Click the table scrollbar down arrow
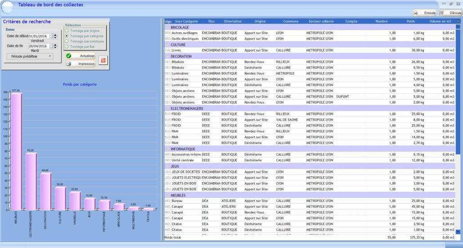The height and width of the screenshot is (248, 463). click(x=458, y=232)
